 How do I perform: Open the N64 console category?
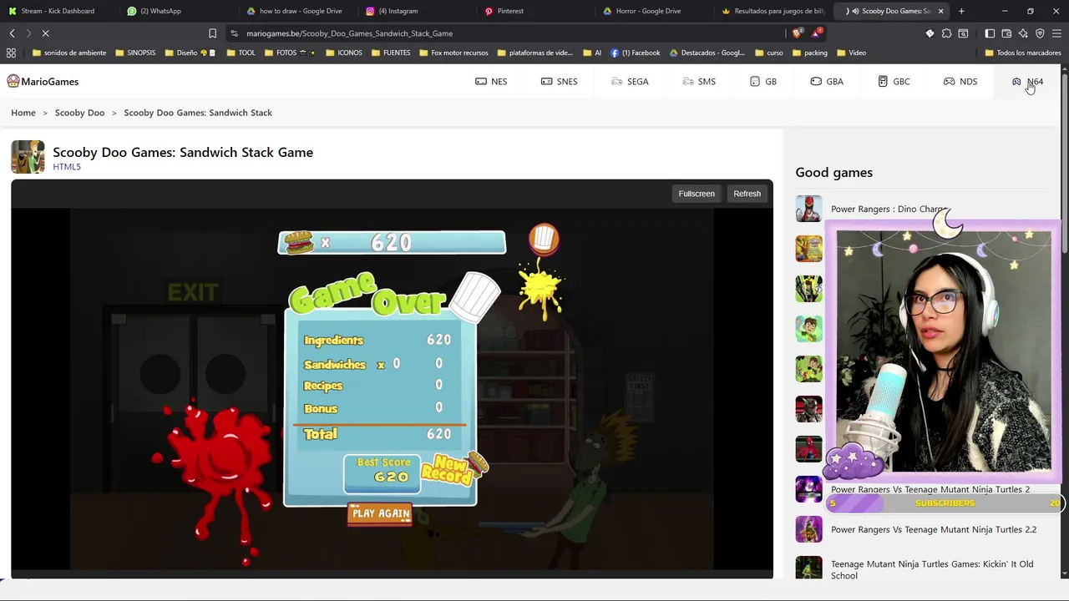coord(1027,81)
